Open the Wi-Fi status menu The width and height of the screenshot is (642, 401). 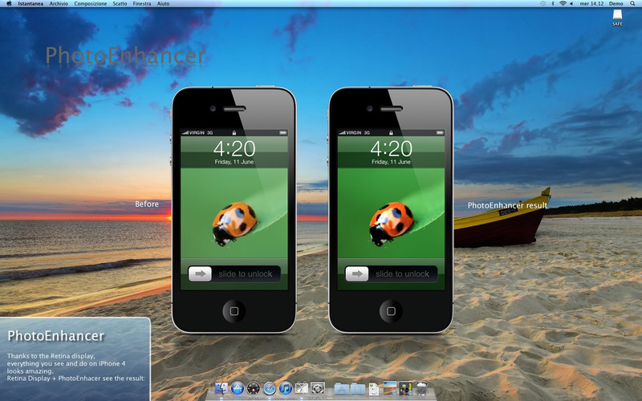pyautogui.click(x=563, y=3)
